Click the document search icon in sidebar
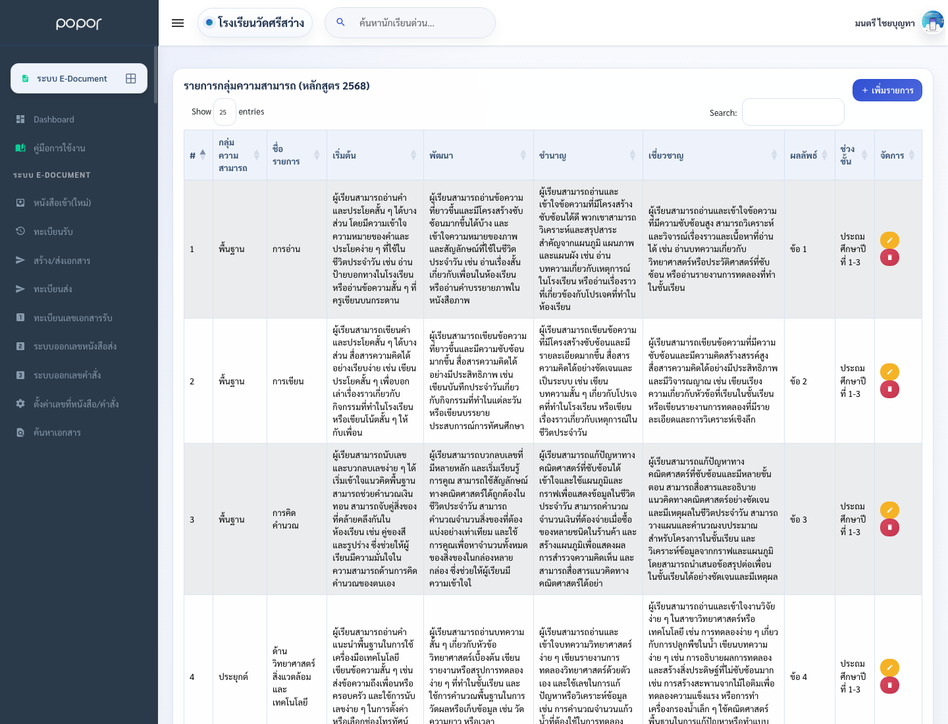The width and height of the screenshot is (948, 724). [20, 432]
